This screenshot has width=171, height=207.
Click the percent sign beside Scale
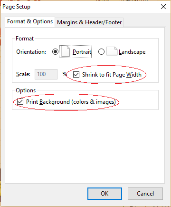65,74
